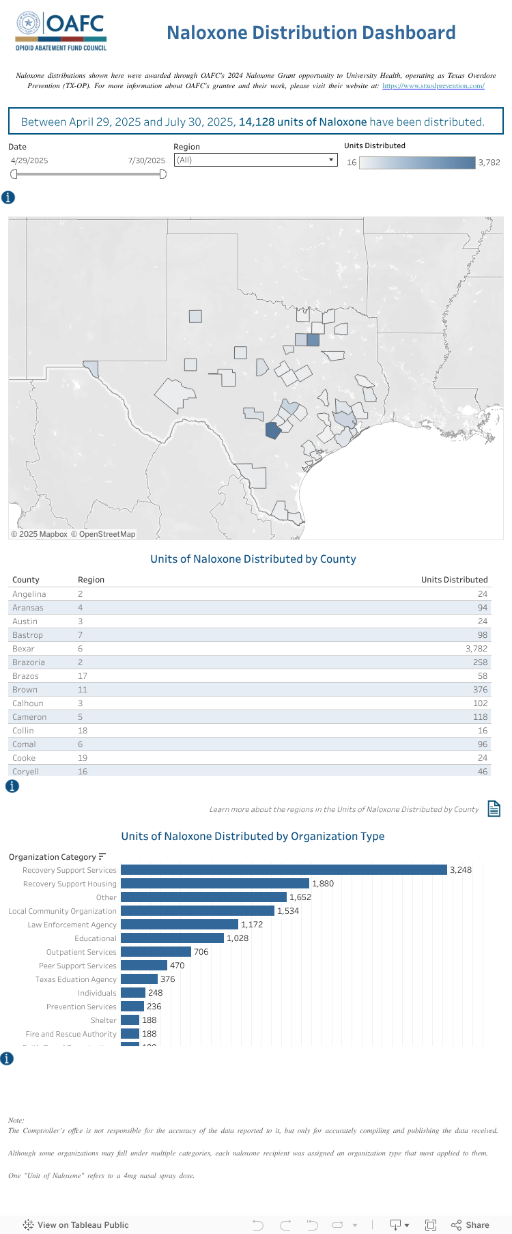
Task: Click the date slider's left handle
Action: pyautogui.click(x=14, y=174)
